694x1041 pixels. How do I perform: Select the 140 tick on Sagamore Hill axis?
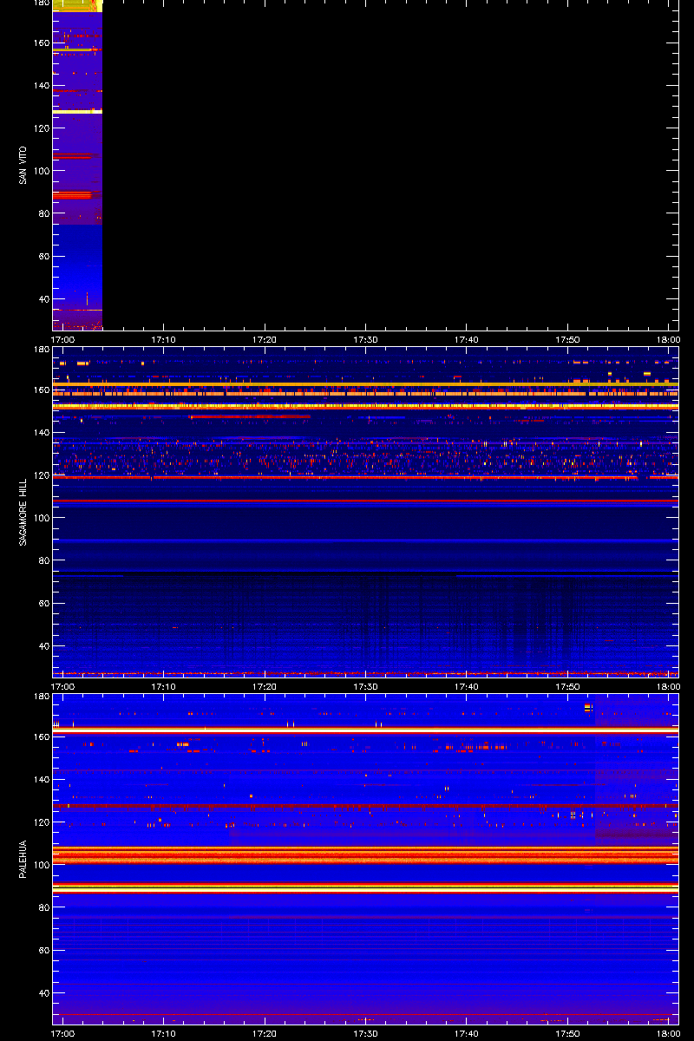coord(40,433)
